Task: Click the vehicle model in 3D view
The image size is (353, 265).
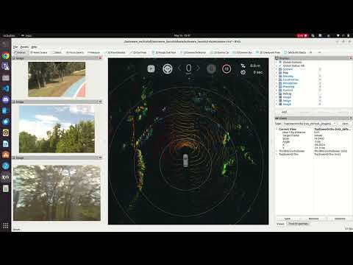Action: click(x=185, y=160)
